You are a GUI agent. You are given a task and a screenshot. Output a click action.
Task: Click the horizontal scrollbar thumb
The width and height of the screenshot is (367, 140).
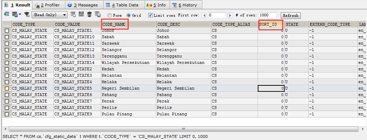(183, 129)
